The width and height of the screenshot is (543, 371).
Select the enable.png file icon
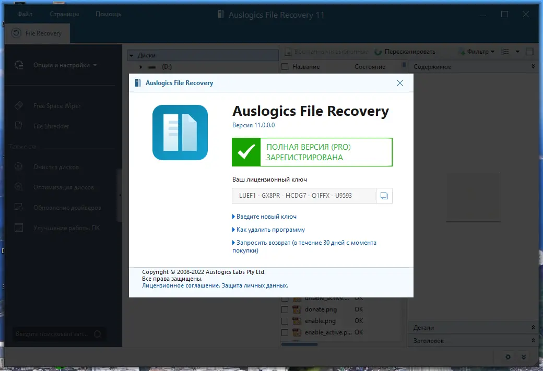tap(297, 321)
